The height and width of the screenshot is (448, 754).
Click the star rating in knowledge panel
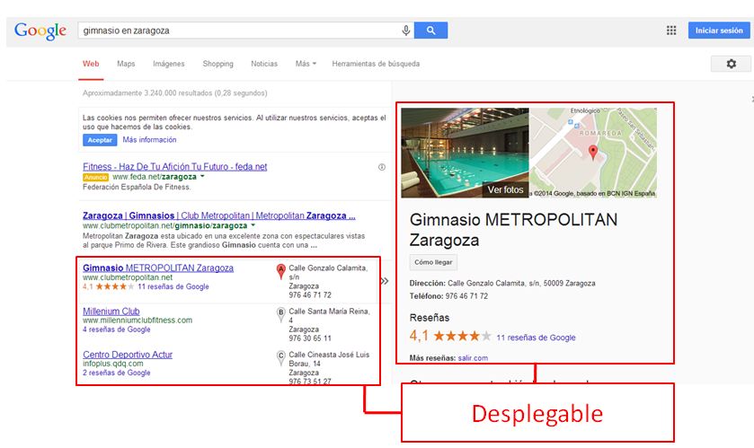click(x=462, y=336)
